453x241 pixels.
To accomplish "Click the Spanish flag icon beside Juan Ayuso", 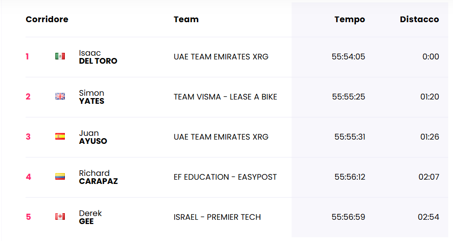I will tap(60, 136).
